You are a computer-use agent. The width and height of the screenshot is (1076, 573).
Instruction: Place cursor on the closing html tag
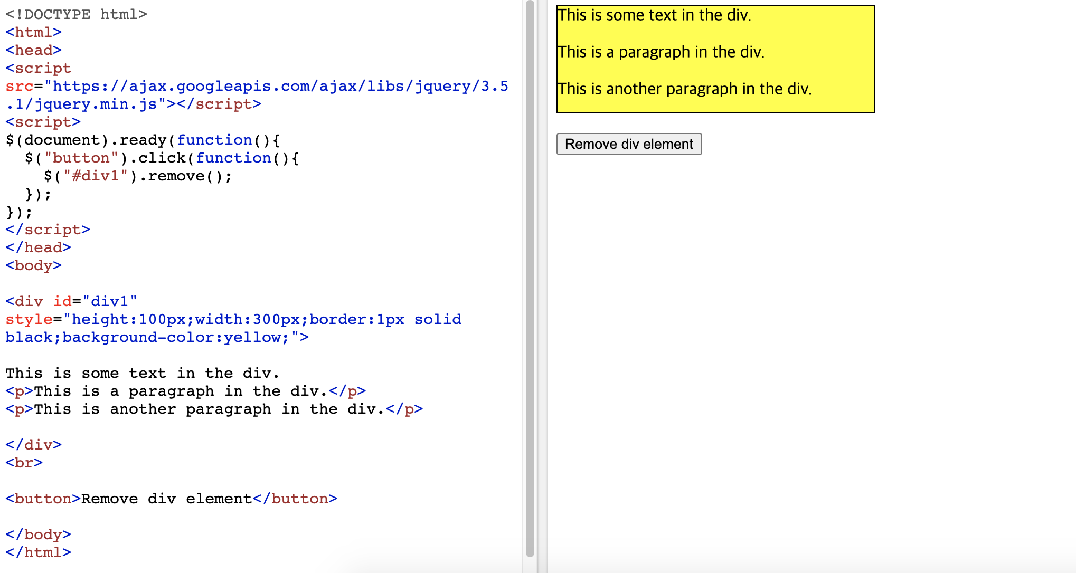[x=38, y=552]
